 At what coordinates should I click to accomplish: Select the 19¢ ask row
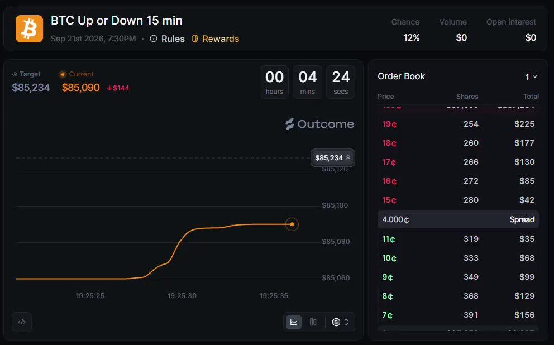tap(458, 124)
